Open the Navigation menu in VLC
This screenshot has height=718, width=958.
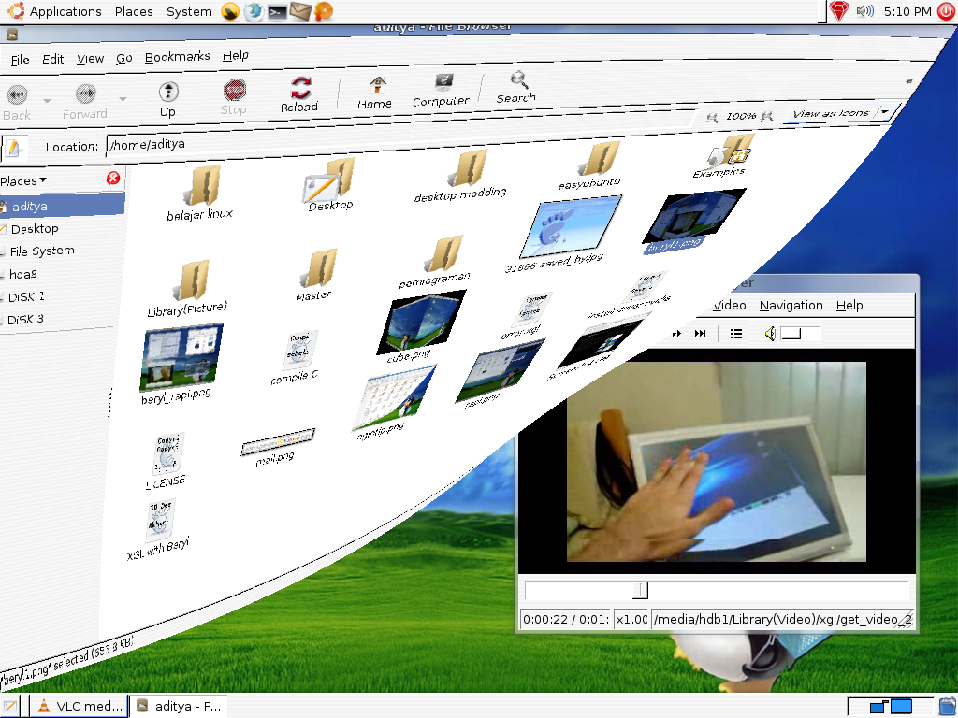(791, 306)
